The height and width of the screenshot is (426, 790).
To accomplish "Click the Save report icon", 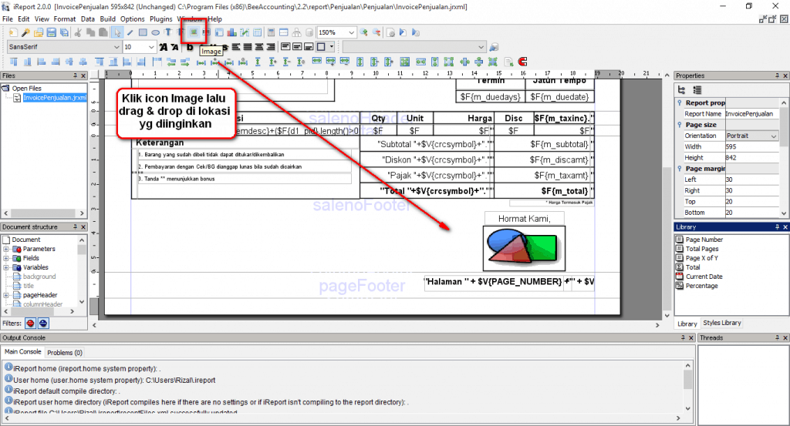I will 51,32.
